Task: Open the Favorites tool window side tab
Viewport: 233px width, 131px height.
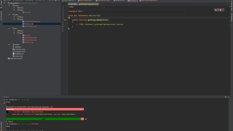Action: 1,126
